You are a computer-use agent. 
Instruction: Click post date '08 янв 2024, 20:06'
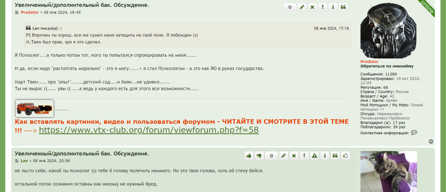tap(52, 161)
